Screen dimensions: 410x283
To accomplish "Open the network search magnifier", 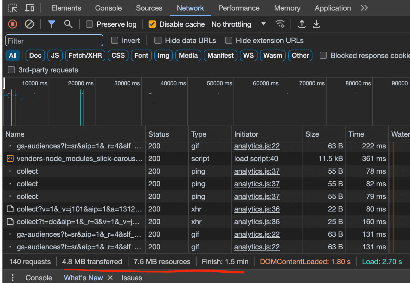I will click(x=68, y=24).
